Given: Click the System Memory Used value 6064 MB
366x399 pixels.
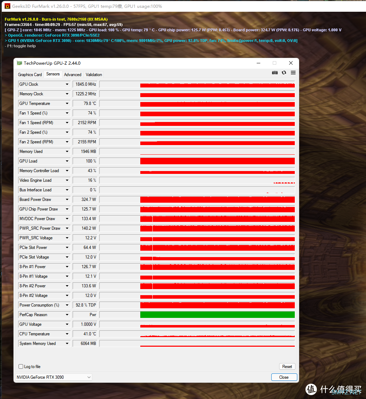Looking at the screenshot, I should pos(85,344).
